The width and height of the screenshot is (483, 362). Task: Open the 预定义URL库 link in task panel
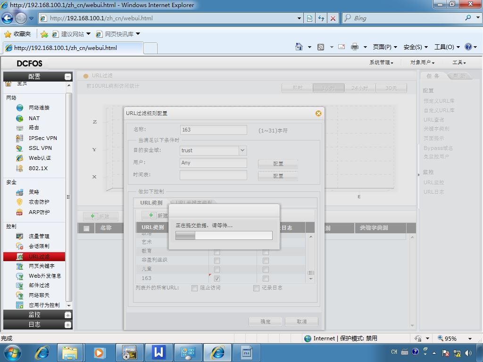[439, 101]
